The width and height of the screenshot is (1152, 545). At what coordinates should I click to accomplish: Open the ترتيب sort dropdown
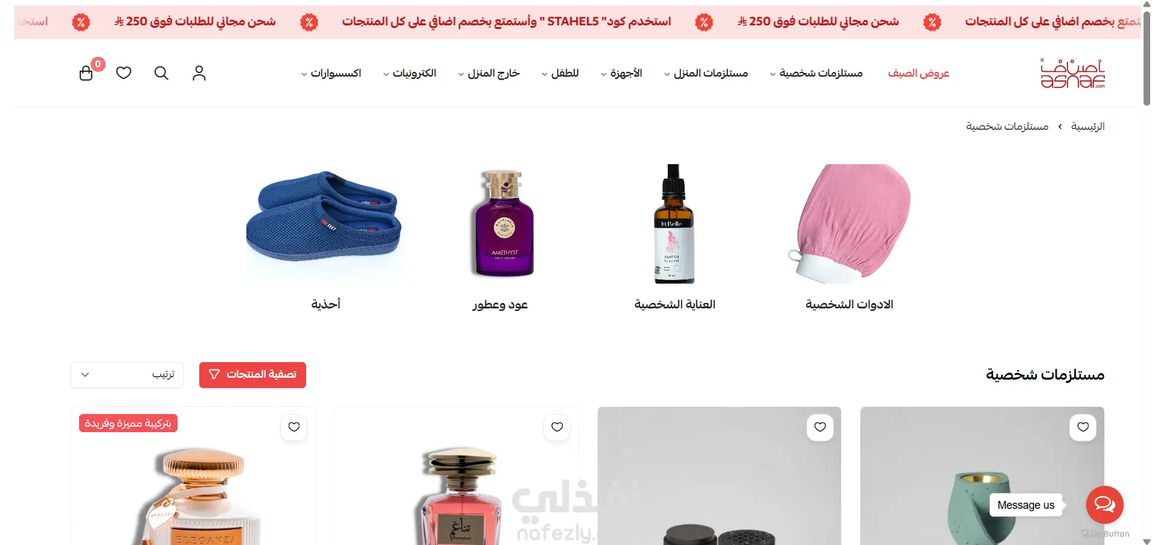127,375
